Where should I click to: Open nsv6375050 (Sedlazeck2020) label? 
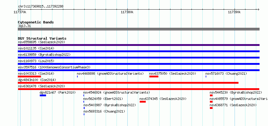tap(173, 73)
